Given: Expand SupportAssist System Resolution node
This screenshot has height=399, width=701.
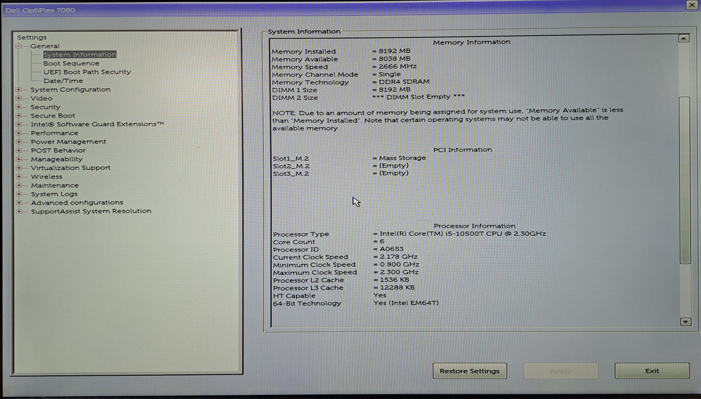Looking at the screenshot, I should [19, 211].
